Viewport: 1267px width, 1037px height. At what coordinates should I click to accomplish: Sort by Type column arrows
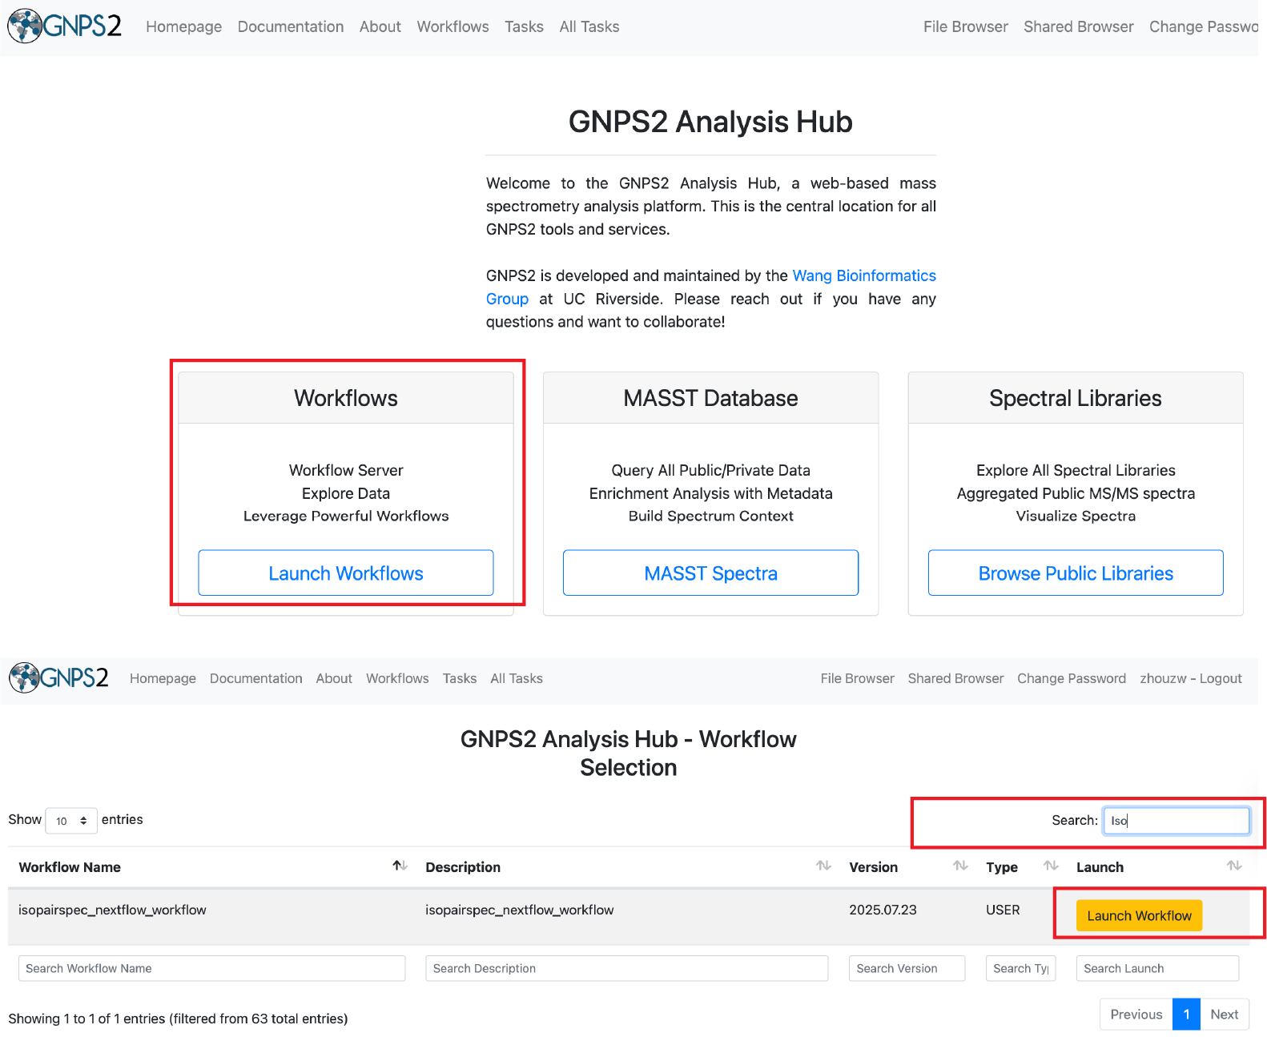(x=1051, y=866)
